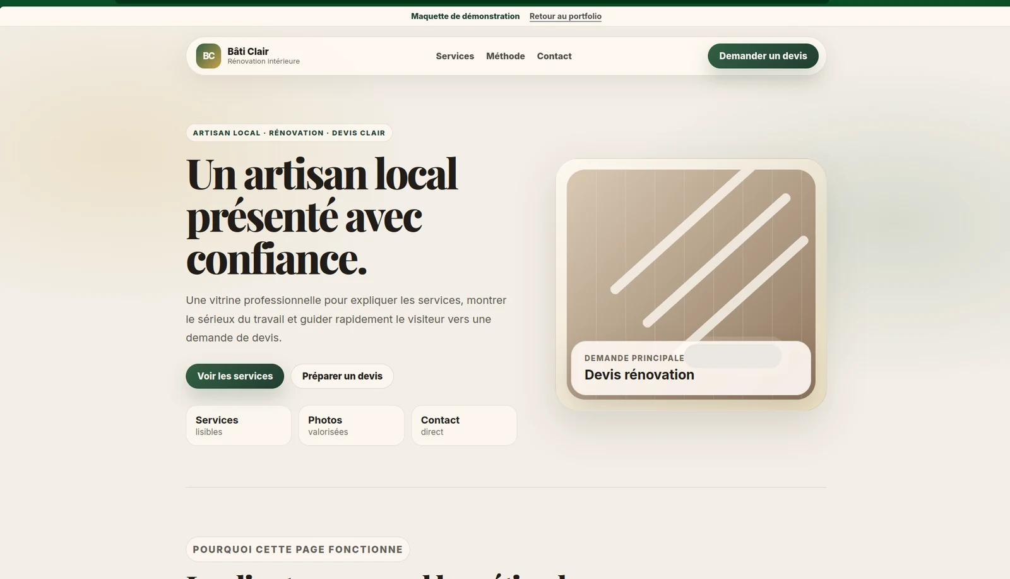Open the Méthode navigation item
The image size is (1010, 579).
505,56
